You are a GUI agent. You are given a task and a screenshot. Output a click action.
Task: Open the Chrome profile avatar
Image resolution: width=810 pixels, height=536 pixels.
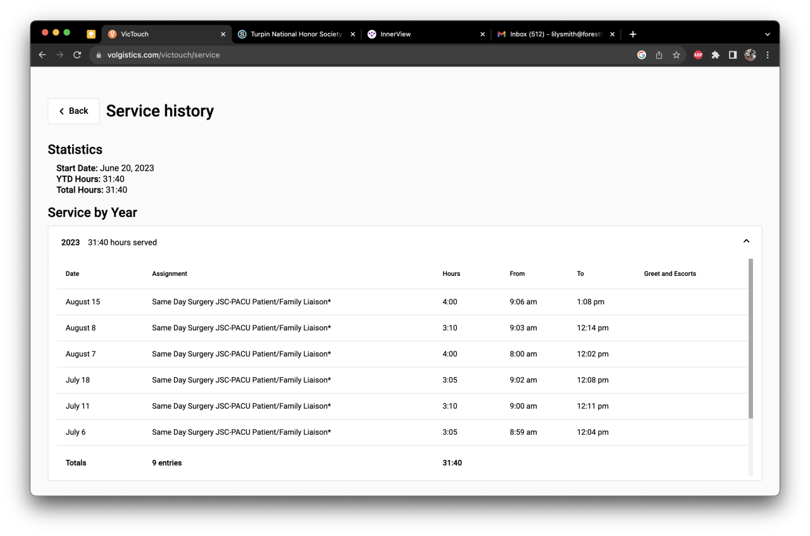point(750,55)
